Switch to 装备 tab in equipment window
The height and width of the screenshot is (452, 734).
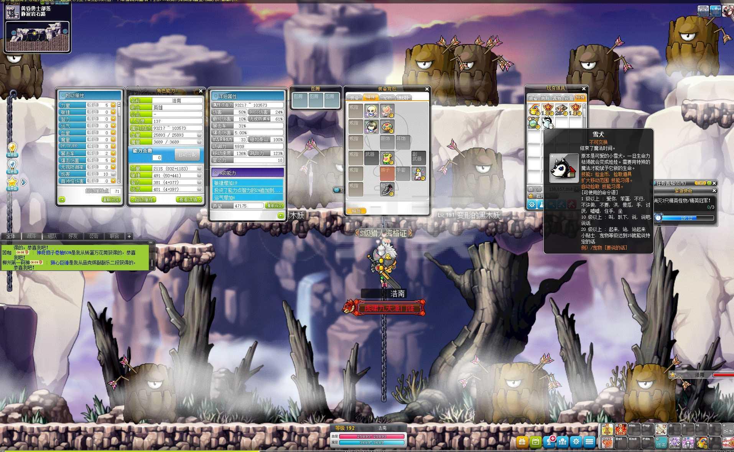(x=354, y=98)
